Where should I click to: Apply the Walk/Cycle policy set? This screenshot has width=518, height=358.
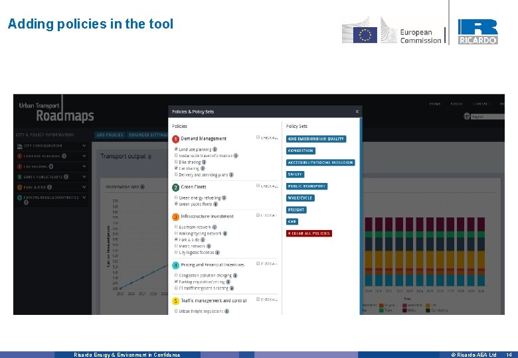tap(300, 198)
